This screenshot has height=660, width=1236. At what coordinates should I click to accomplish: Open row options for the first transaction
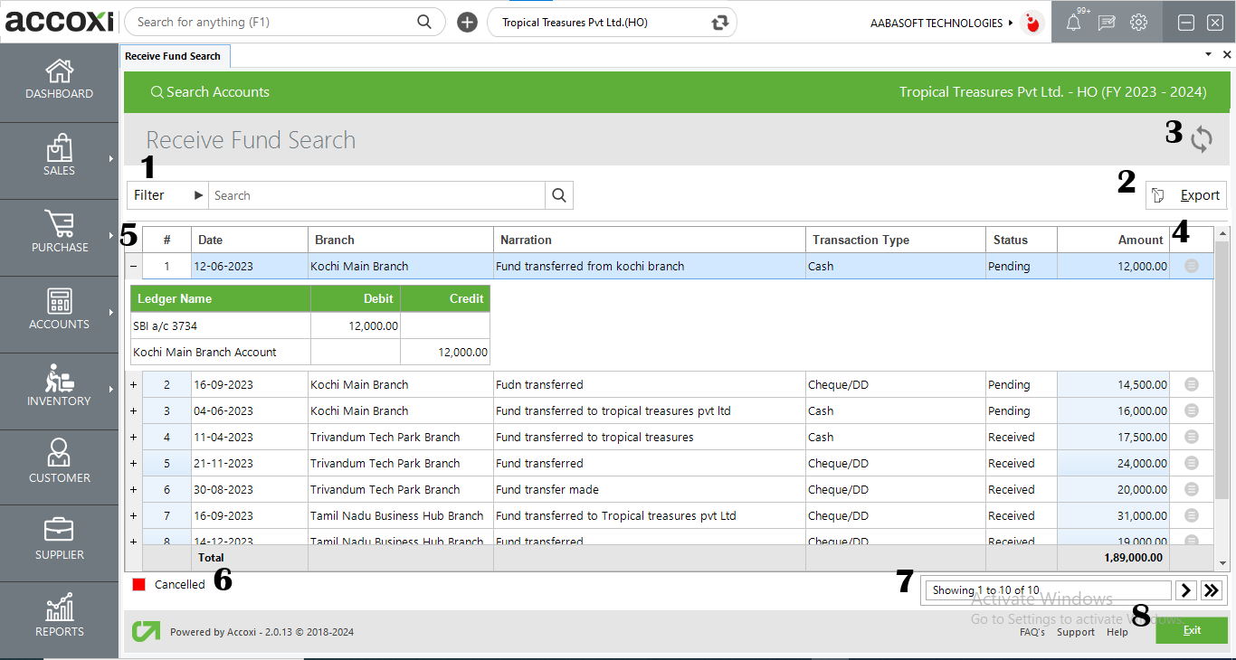tap(1191, 266)
